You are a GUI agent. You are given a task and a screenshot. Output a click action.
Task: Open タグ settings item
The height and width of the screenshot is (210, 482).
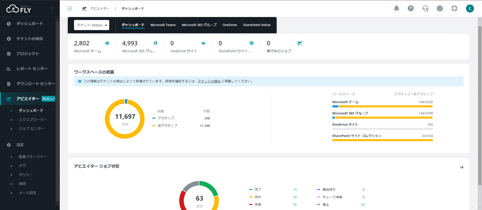click(x=22, y=166)
